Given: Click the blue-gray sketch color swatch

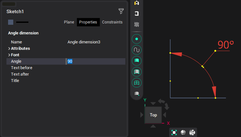Looking at the screenshot, I should pyautogui.click(x=11, y=22).
